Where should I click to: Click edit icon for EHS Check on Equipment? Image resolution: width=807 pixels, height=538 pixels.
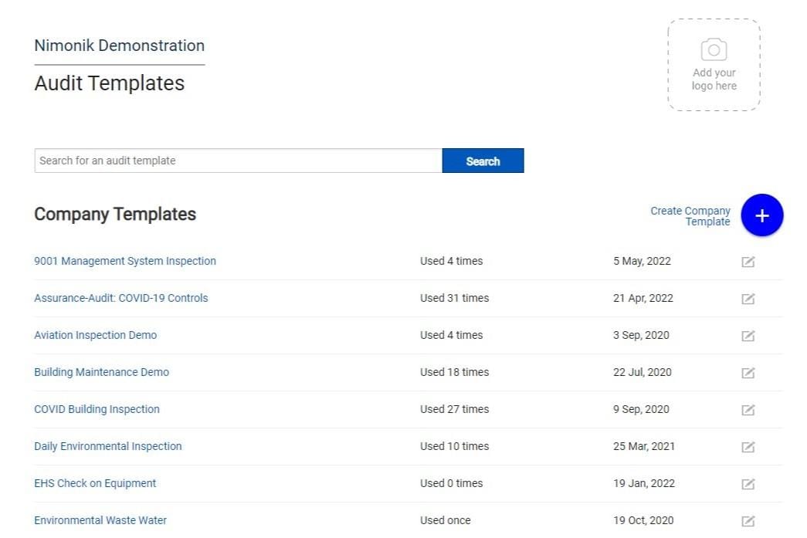coord(748,484)
